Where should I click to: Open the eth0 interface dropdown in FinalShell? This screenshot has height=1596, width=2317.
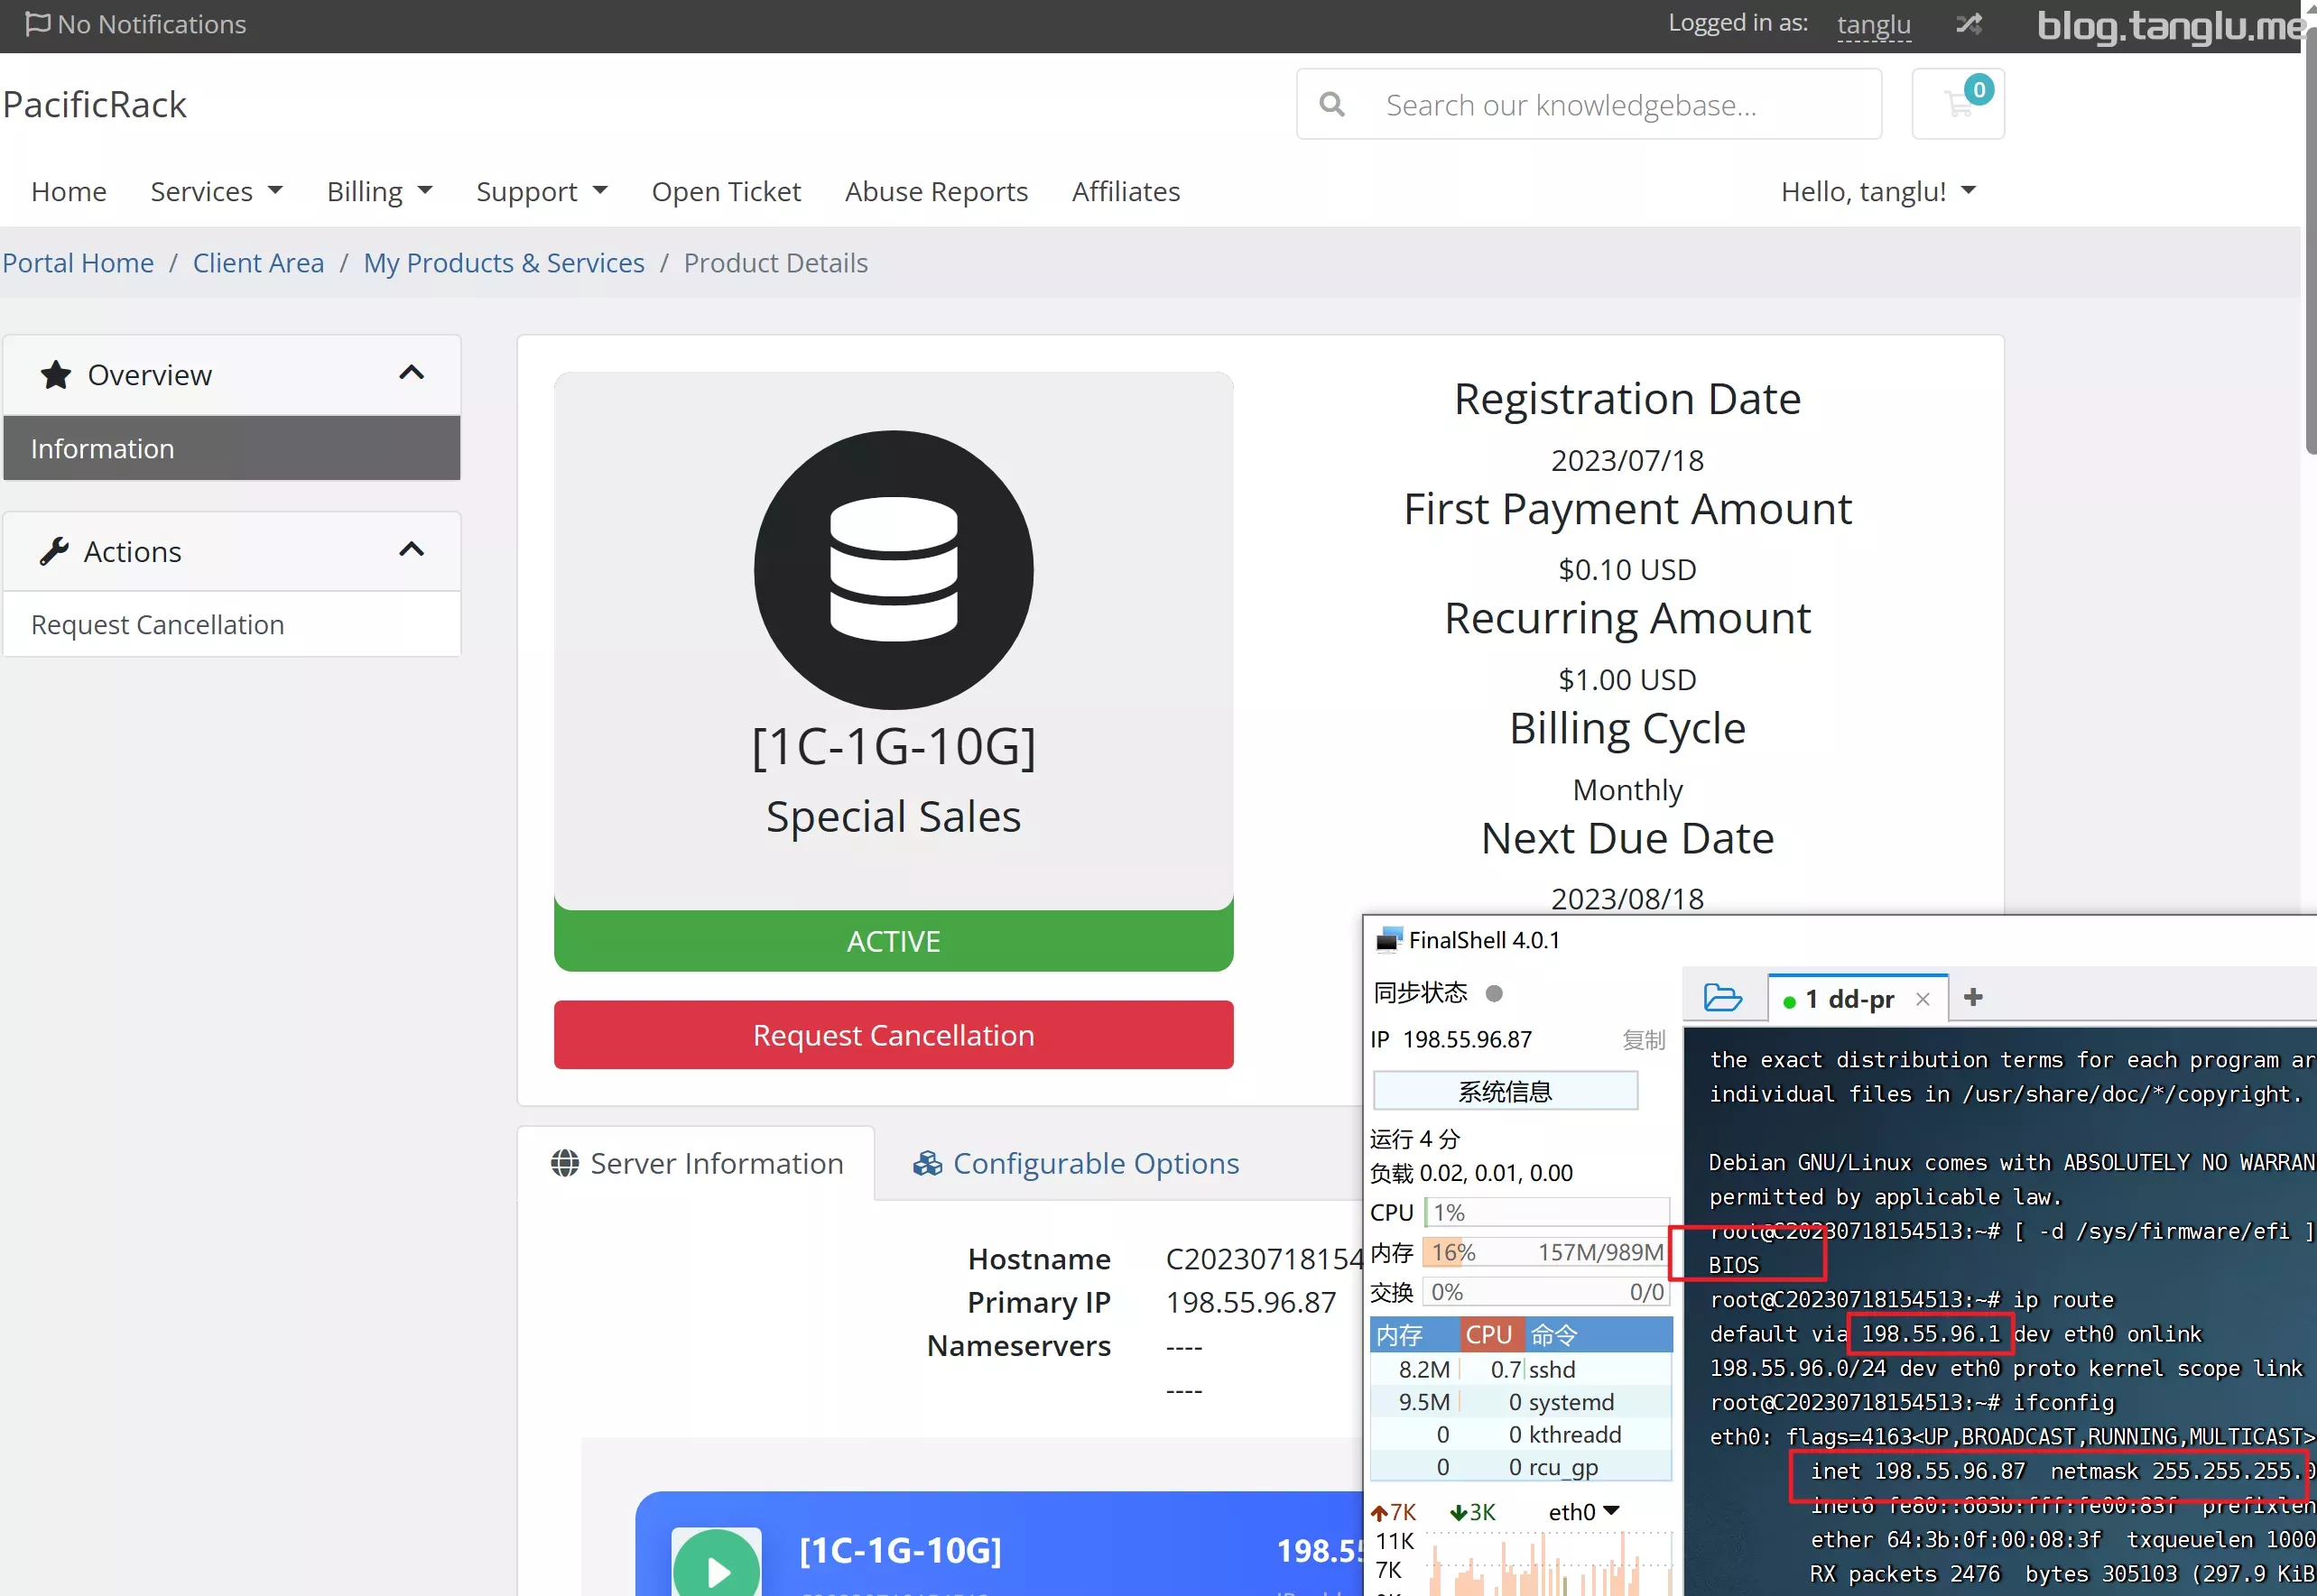[x=1584, y=1511]
